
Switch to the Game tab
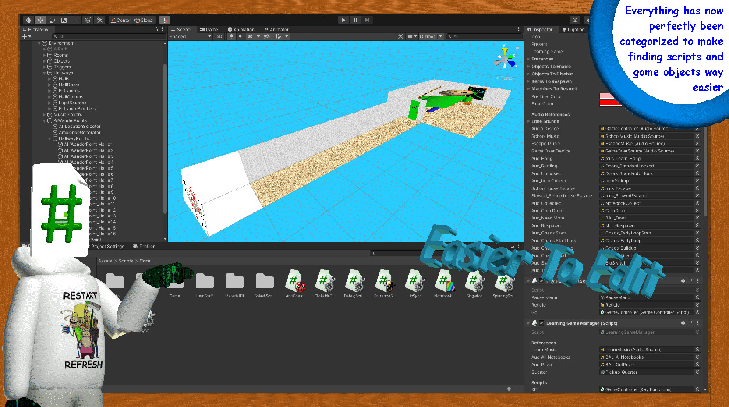pos(209,30)
